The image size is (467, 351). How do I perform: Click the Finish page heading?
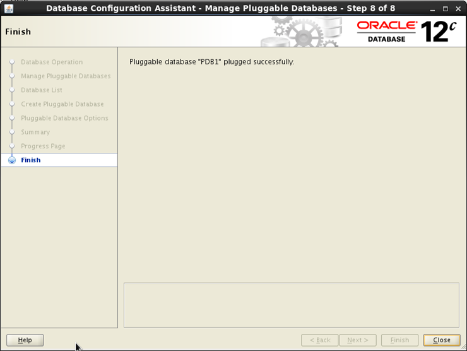coord(18,32)
